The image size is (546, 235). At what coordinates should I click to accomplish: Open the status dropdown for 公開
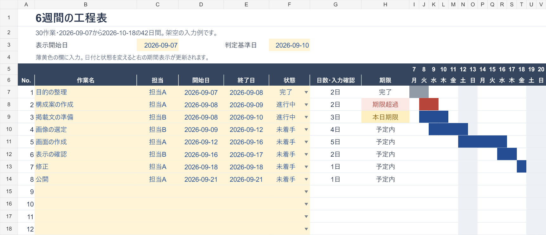pyautogui.click(x=306, y=179)
